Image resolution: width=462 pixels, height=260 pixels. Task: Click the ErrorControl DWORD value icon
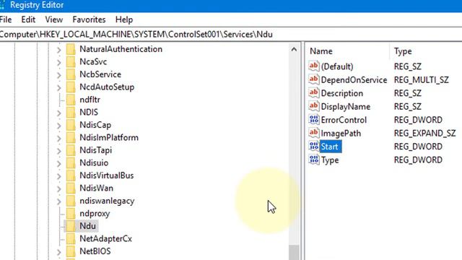coord(314,120)
